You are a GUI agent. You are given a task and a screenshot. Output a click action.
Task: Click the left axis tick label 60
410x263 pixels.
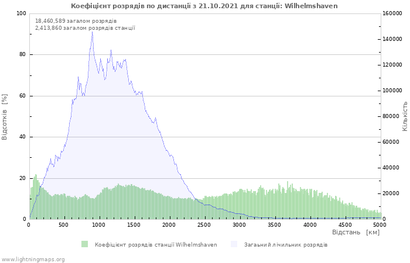(x=23, y=96)
